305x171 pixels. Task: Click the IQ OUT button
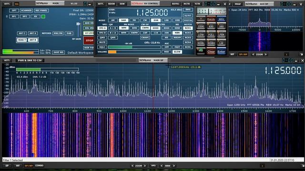click(x=188, y=15)
